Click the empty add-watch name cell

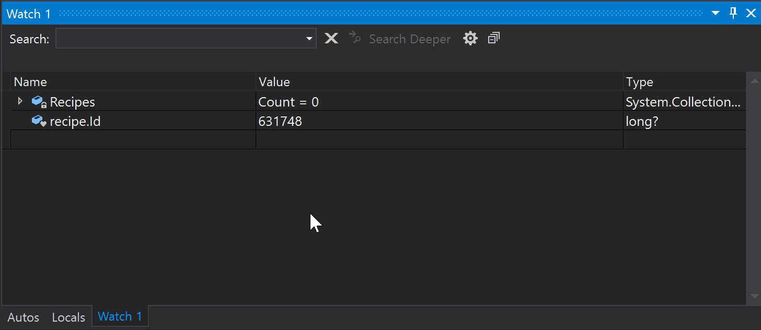133,139
